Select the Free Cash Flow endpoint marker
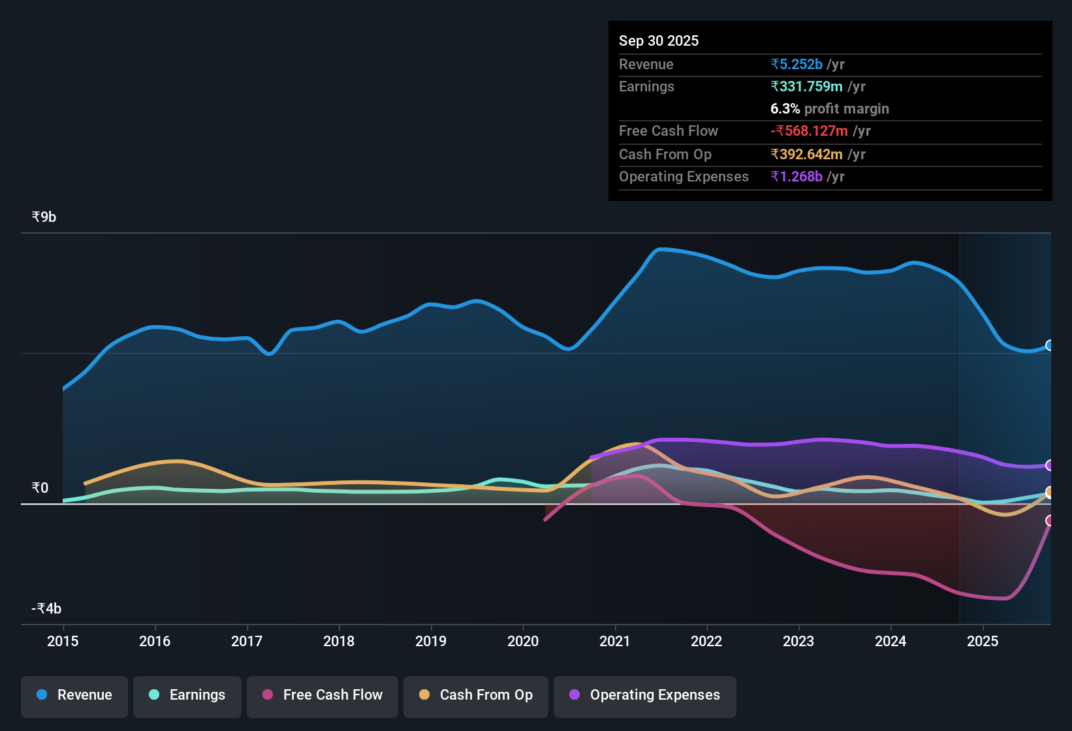Screen dimensions: 1072x731 1050,521
